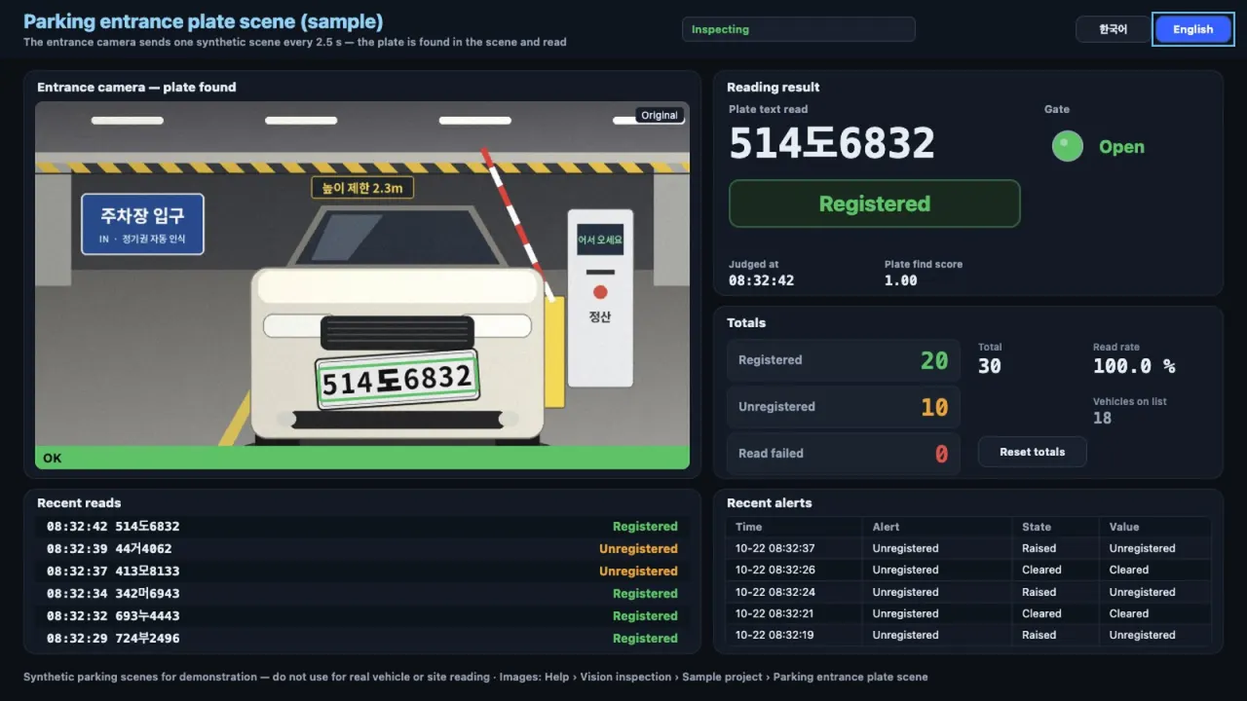Viewport: 1247px width, 701px height.
Task: Click the Reset totals button
Action: pos(1032,452)
